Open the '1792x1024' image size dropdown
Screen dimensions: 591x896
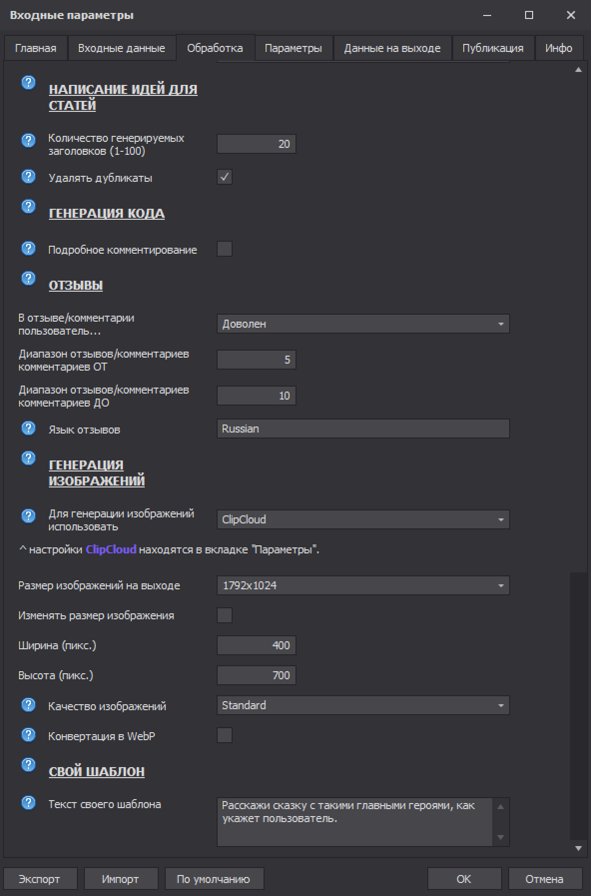(363, 585)
